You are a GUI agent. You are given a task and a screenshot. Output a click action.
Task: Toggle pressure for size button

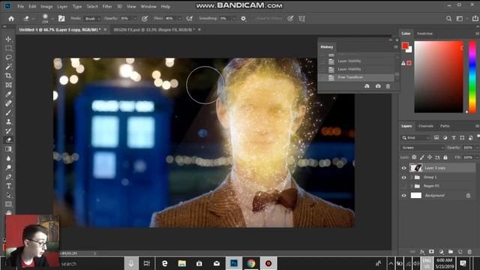(290, 19)
